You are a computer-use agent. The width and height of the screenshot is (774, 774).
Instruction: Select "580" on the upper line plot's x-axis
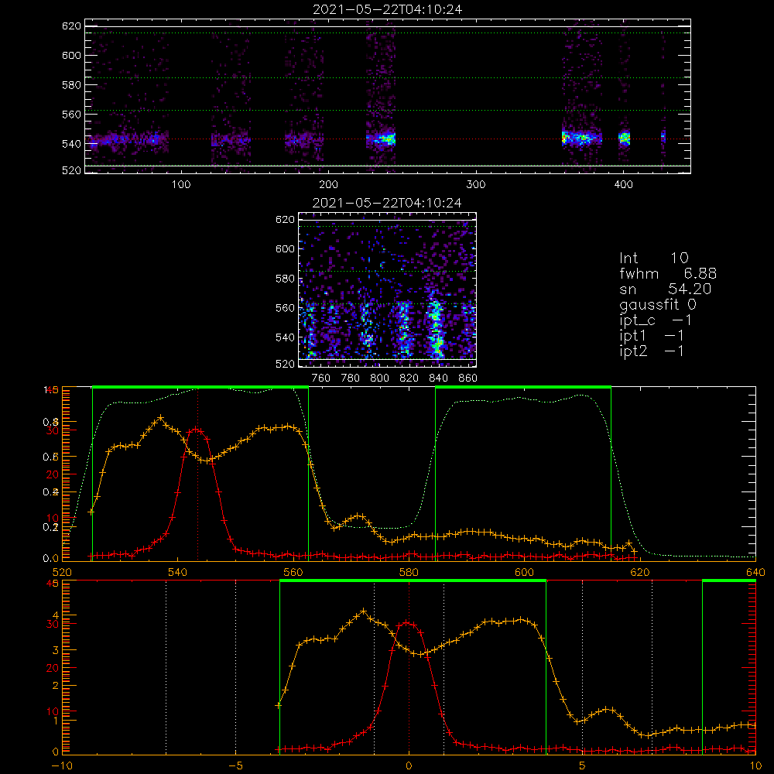tap(409, 572)
